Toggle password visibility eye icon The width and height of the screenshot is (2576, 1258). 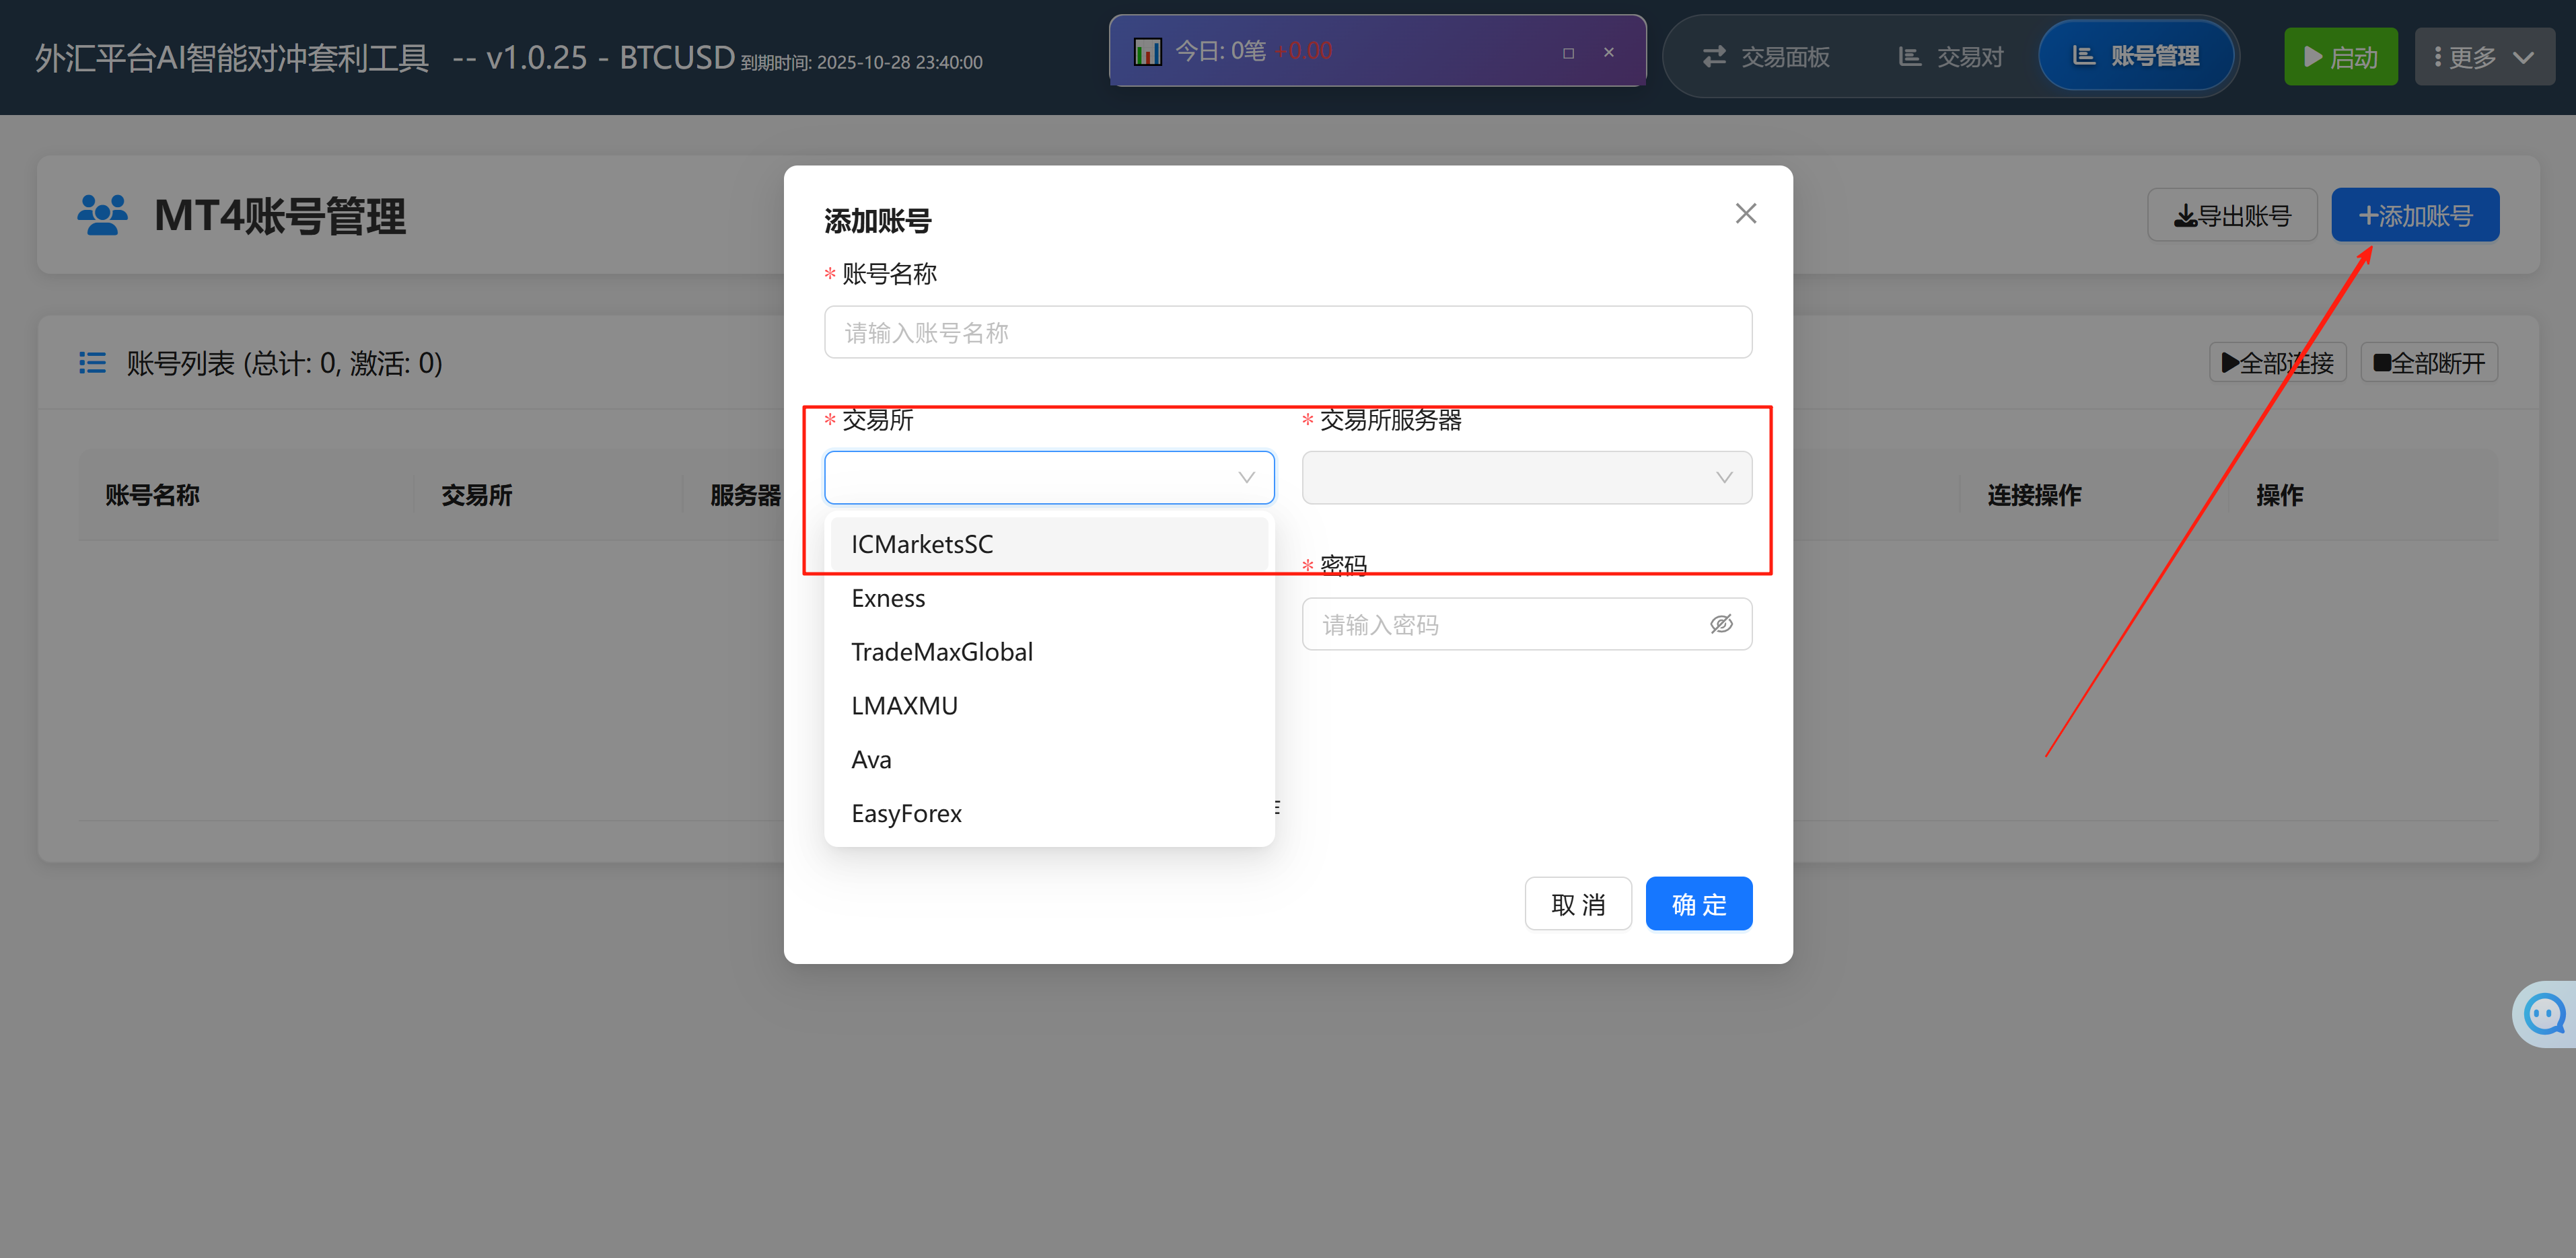point(1720,624)
